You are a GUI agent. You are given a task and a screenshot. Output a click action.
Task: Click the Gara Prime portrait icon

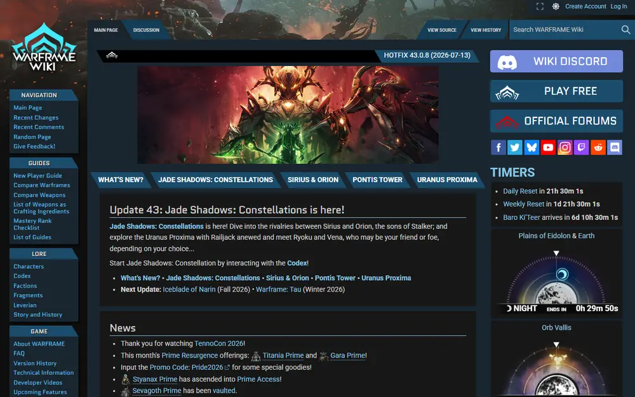click(324, 356)
